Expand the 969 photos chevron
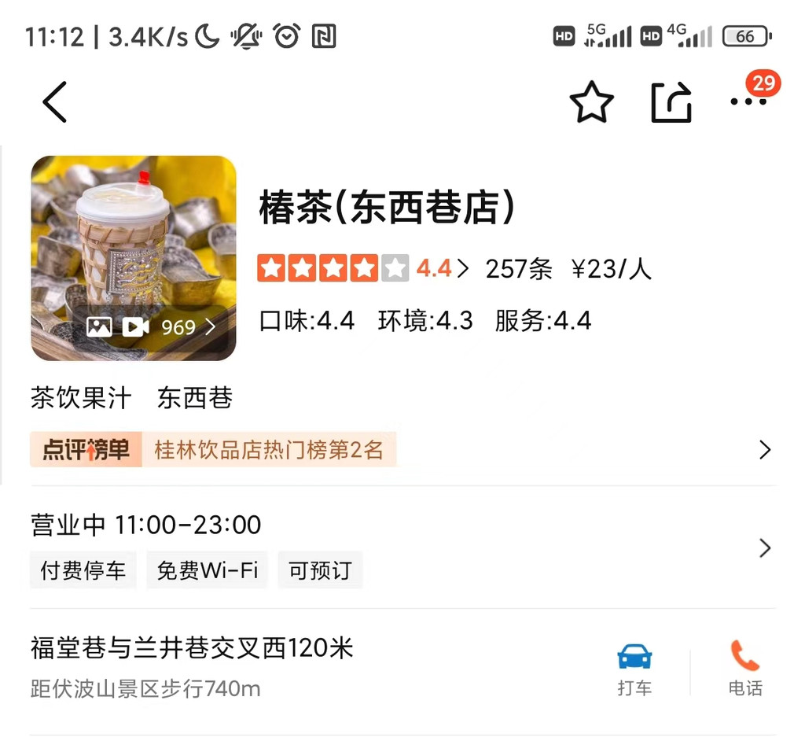 coord(211,326)
